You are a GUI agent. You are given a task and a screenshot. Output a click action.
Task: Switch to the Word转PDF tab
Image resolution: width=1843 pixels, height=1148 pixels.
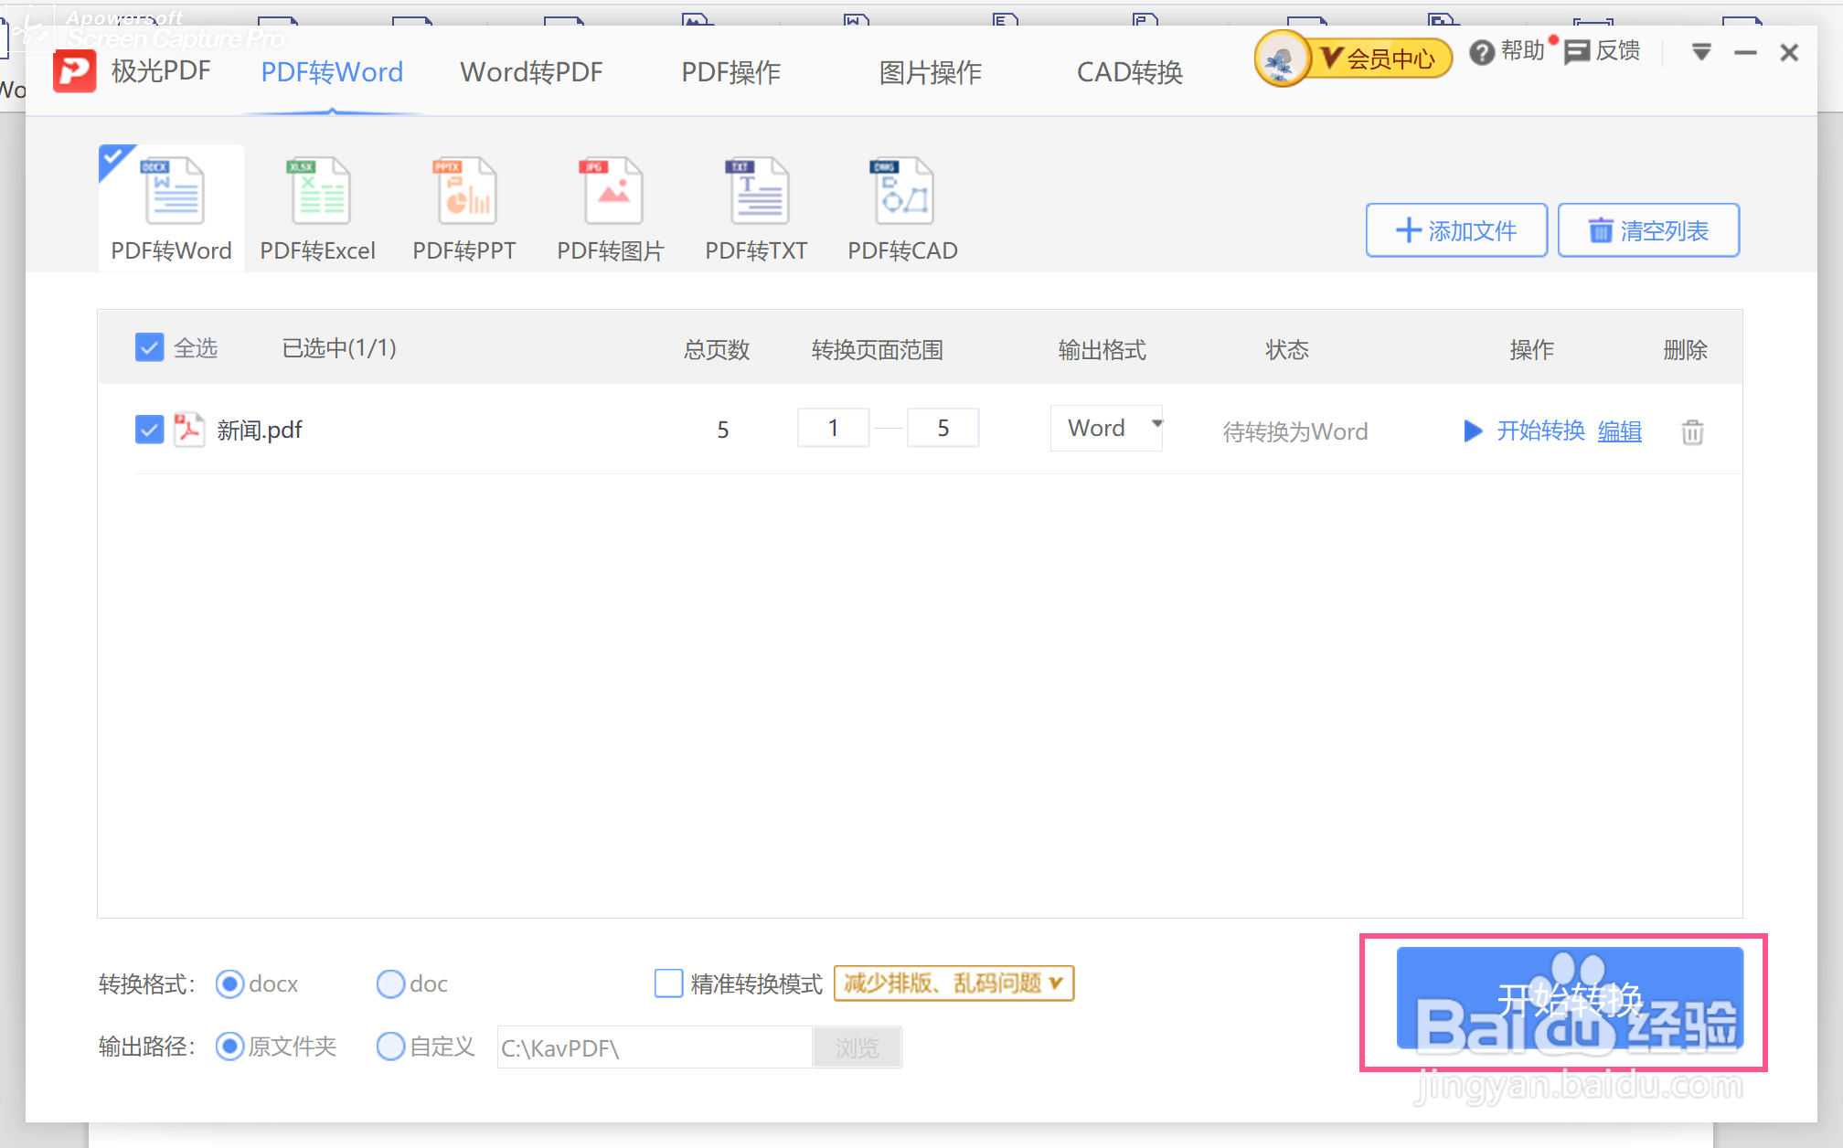click(531, 72)
